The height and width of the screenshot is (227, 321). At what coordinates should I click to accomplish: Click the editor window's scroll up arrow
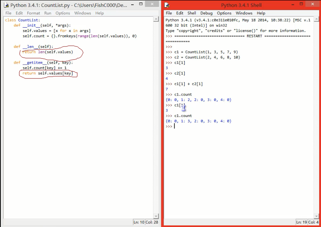[x=156, y=19]
